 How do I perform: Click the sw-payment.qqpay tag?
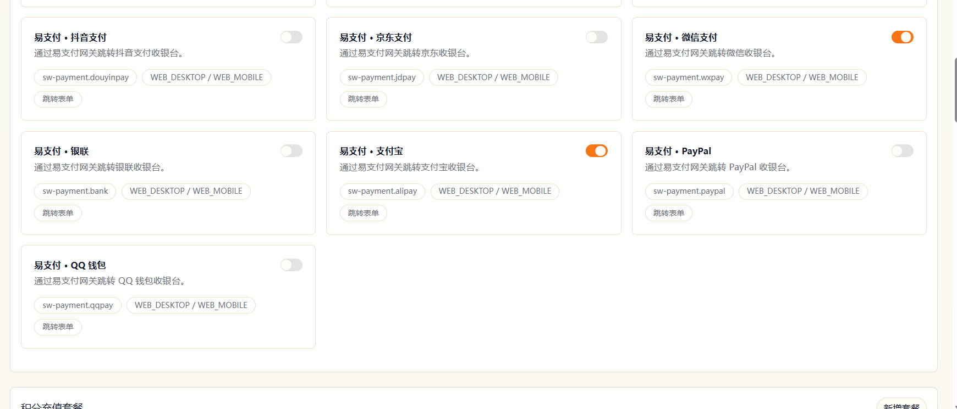(x=78, y=305)
